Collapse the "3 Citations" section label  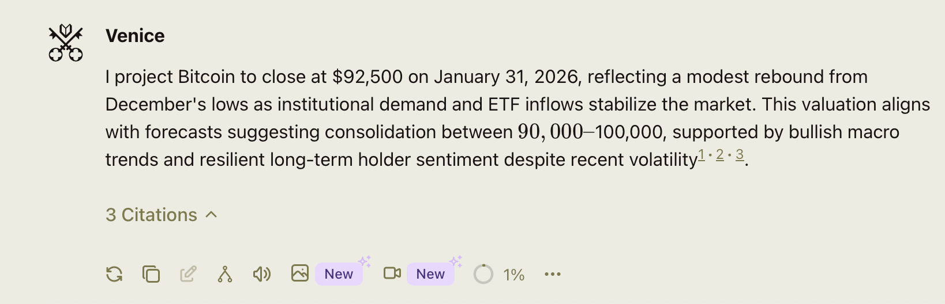(x=152, y=215)
